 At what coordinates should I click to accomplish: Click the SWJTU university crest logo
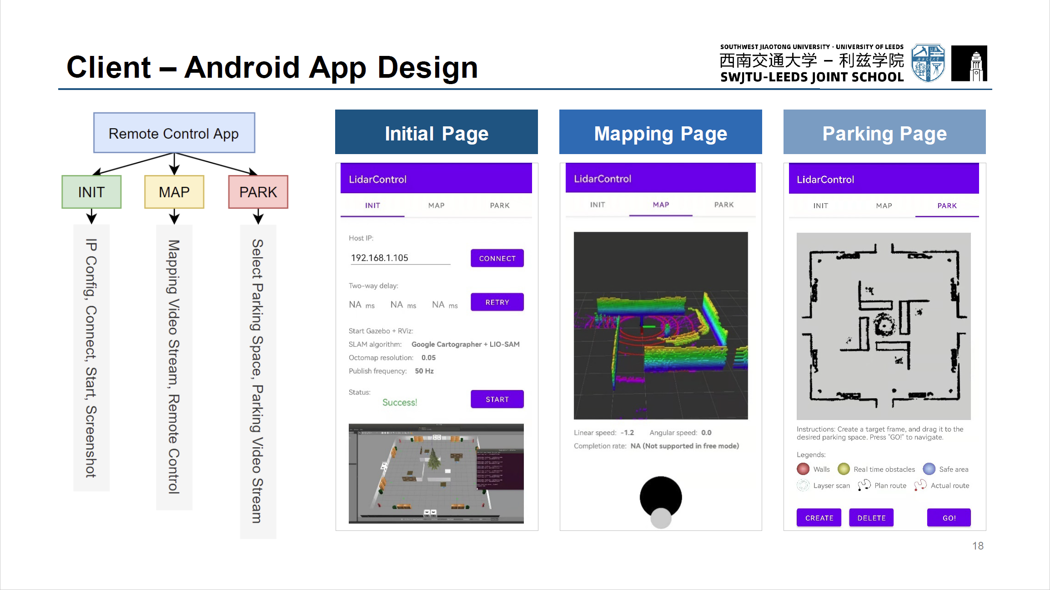pyautogui.click(x=928, y=64)
